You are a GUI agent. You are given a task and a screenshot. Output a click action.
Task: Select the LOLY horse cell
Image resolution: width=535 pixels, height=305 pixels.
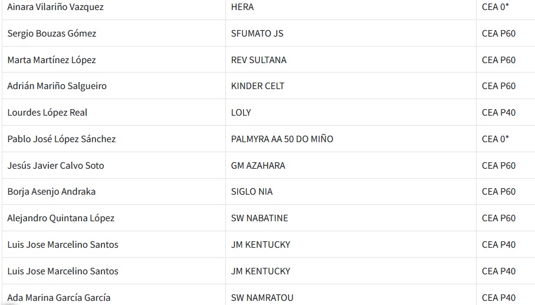tap(241, 113)
